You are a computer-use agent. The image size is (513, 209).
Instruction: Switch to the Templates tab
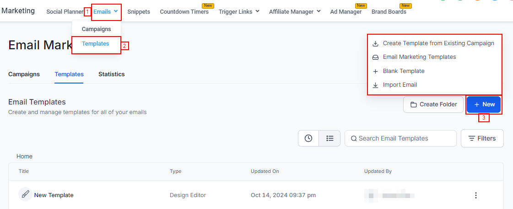click(69, 74)
